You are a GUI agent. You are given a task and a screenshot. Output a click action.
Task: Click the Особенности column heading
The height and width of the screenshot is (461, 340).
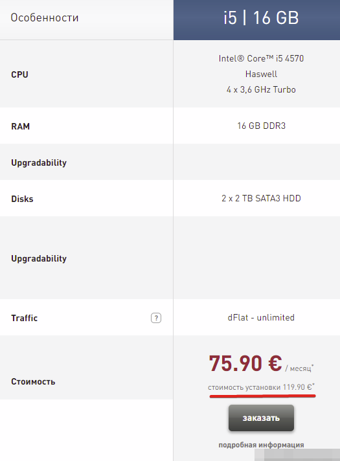45,17
